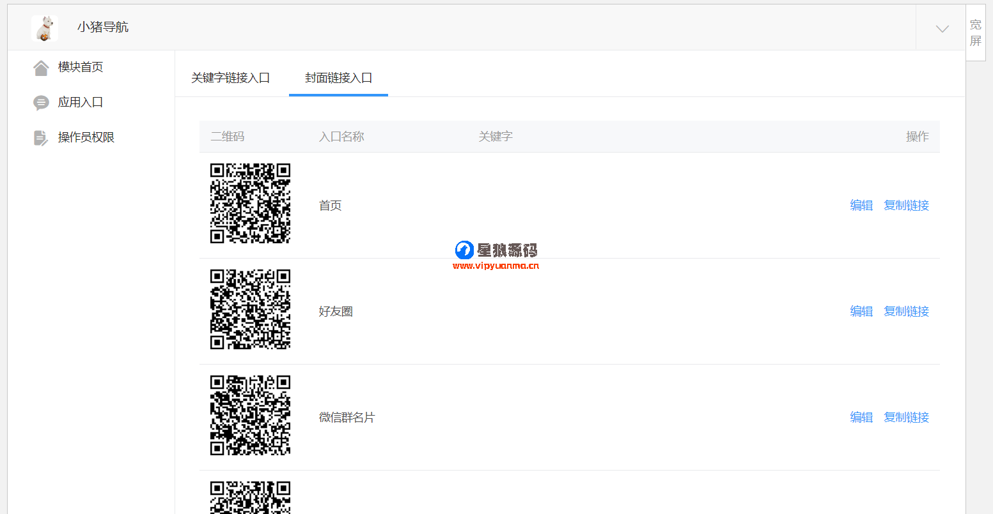Image resolution: width=993 pixels, height=514 pixels.
Task: Click the 好友圈 entry name
Action: [336, 312]
